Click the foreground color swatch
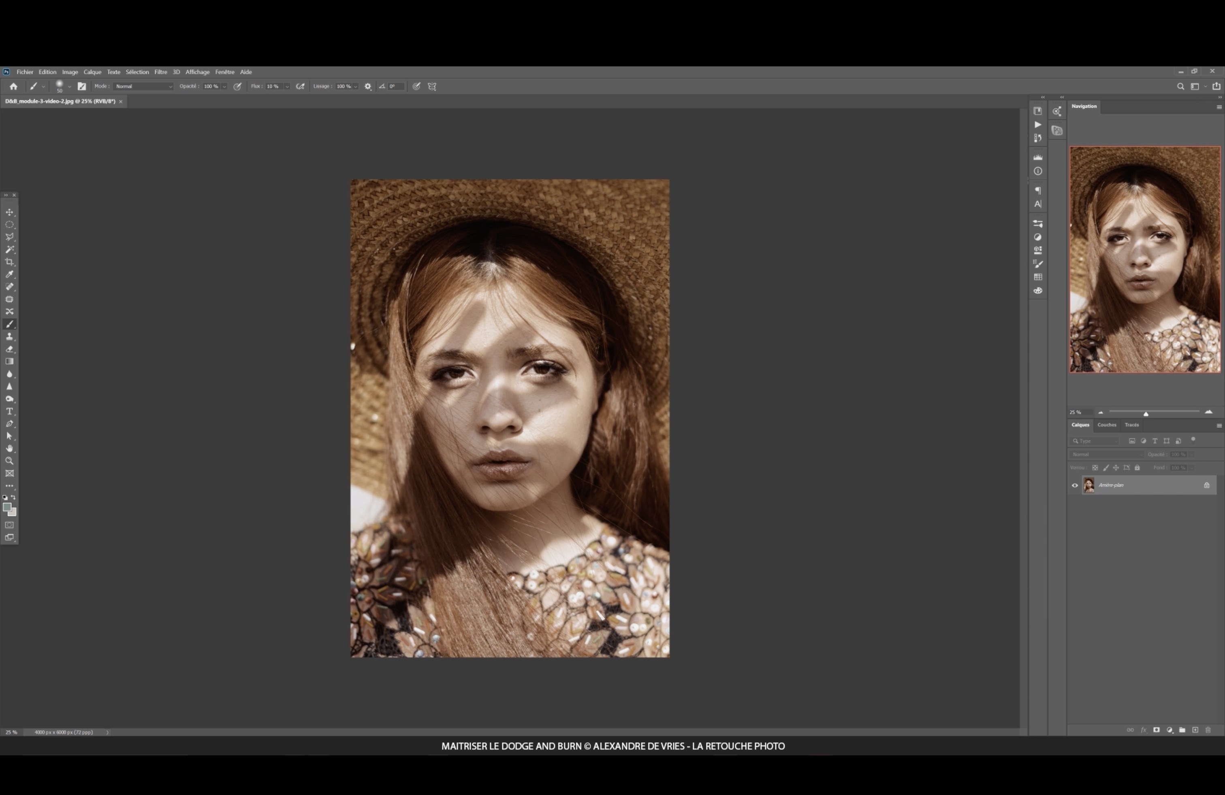Viewport: 1225px width, 795px height. click(x=7, y=507)
